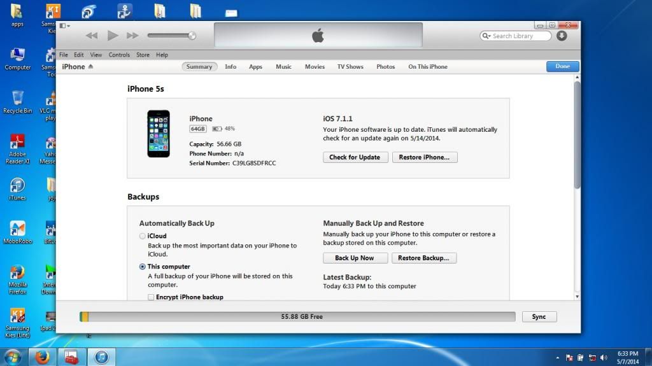The width and height of the screenshot is (652, 366).
Task: Click the speaker volume tray icon
Action: pos(604,358)
